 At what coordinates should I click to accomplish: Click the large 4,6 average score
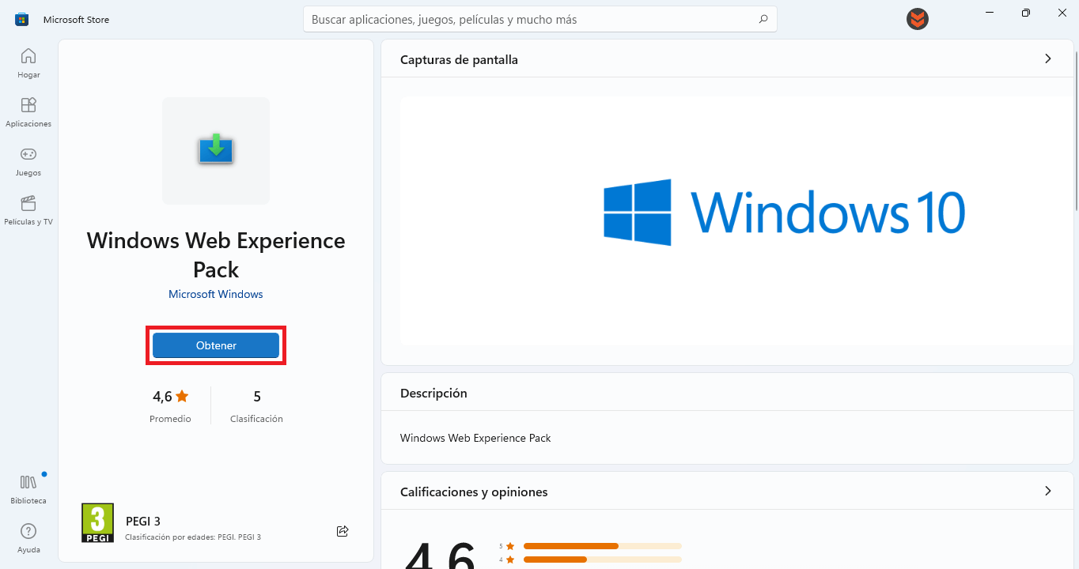(441, 557)
